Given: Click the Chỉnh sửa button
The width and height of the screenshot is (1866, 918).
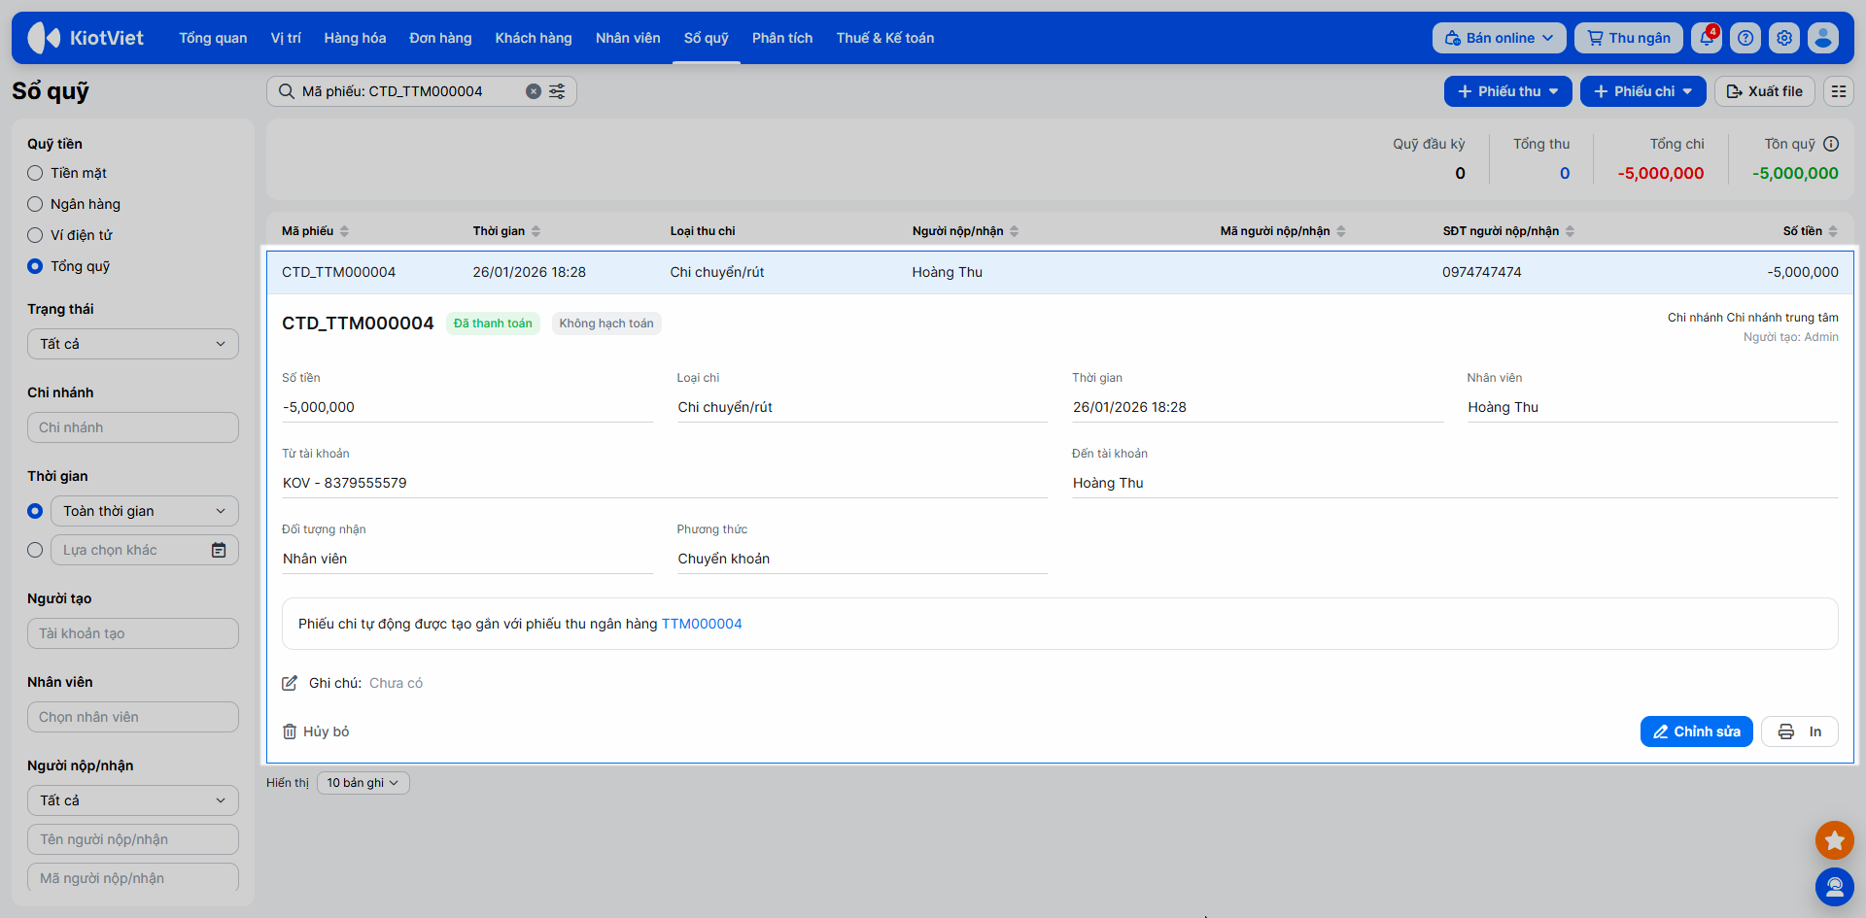Looking at the screenshot, I should click(x=1696, y=731).
